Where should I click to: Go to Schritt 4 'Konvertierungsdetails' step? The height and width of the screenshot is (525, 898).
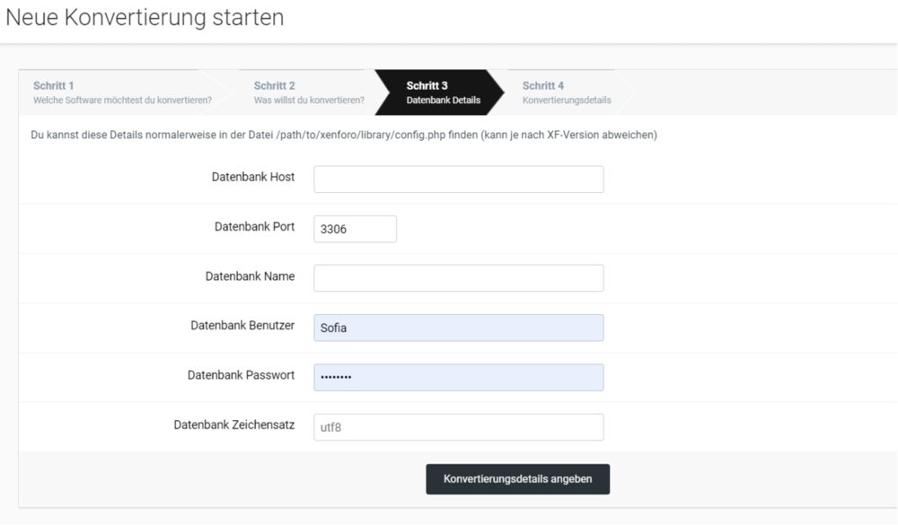[566, 92]
